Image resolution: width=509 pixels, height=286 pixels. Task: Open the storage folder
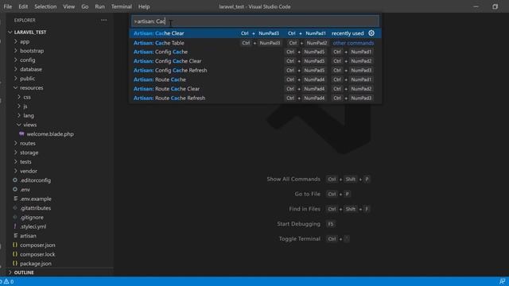pos(29,153)
